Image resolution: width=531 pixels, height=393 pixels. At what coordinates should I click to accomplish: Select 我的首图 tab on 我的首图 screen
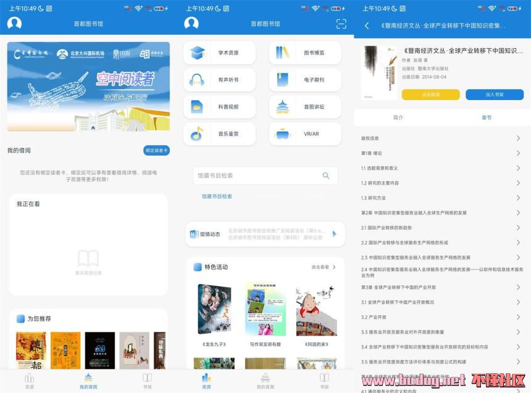tap(88, 381)
